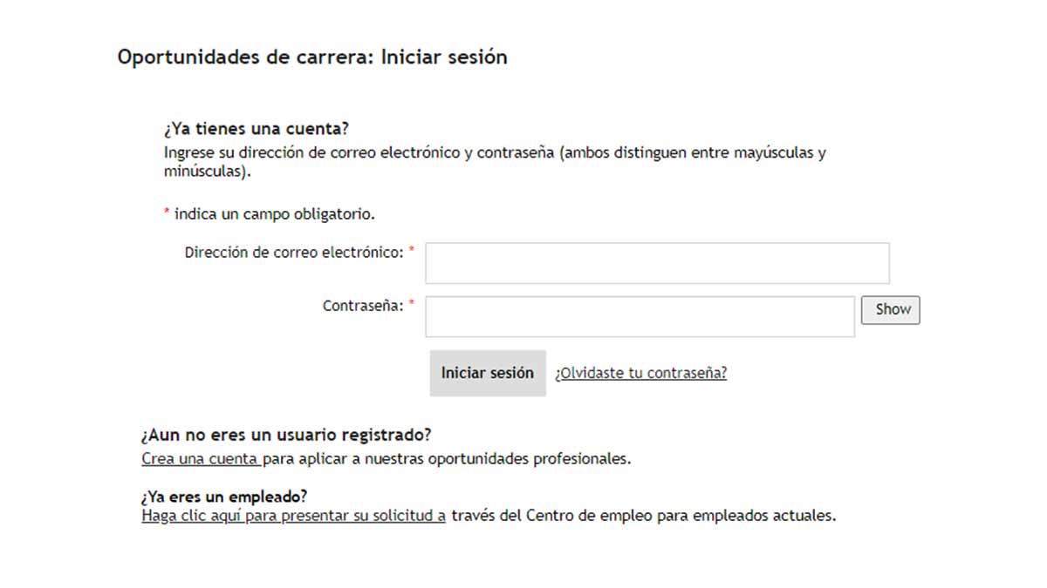This screenshot has height=588, width=1047.
Task: Click the email address input field
Action: 657,263
